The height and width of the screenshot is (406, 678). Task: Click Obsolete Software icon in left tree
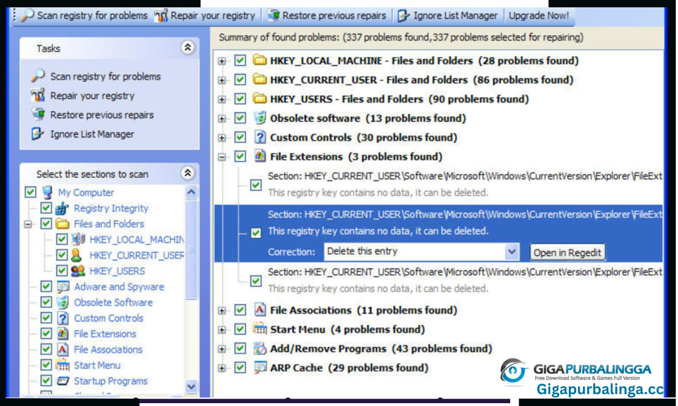pos(63,302)
